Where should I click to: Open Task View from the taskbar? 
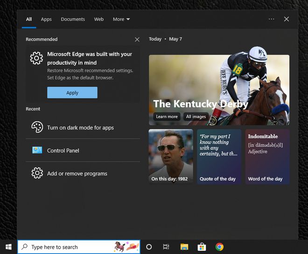[166, 247]
